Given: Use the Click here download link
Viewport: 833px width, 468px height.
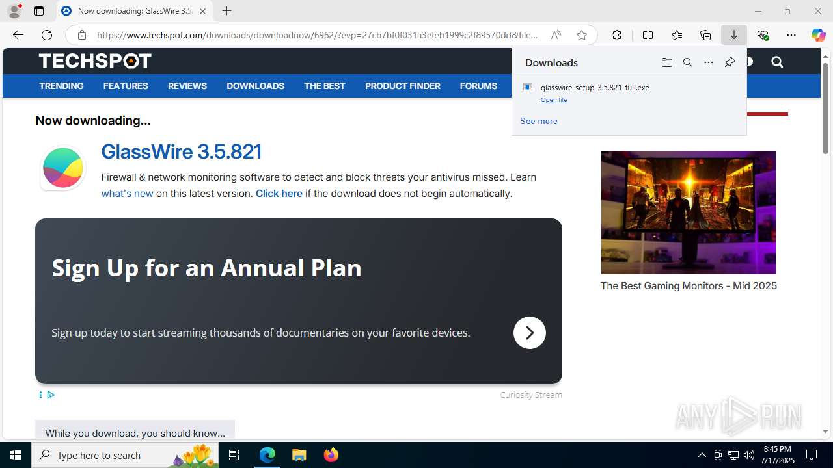Looking at the screenshot, I should [279, 194].
